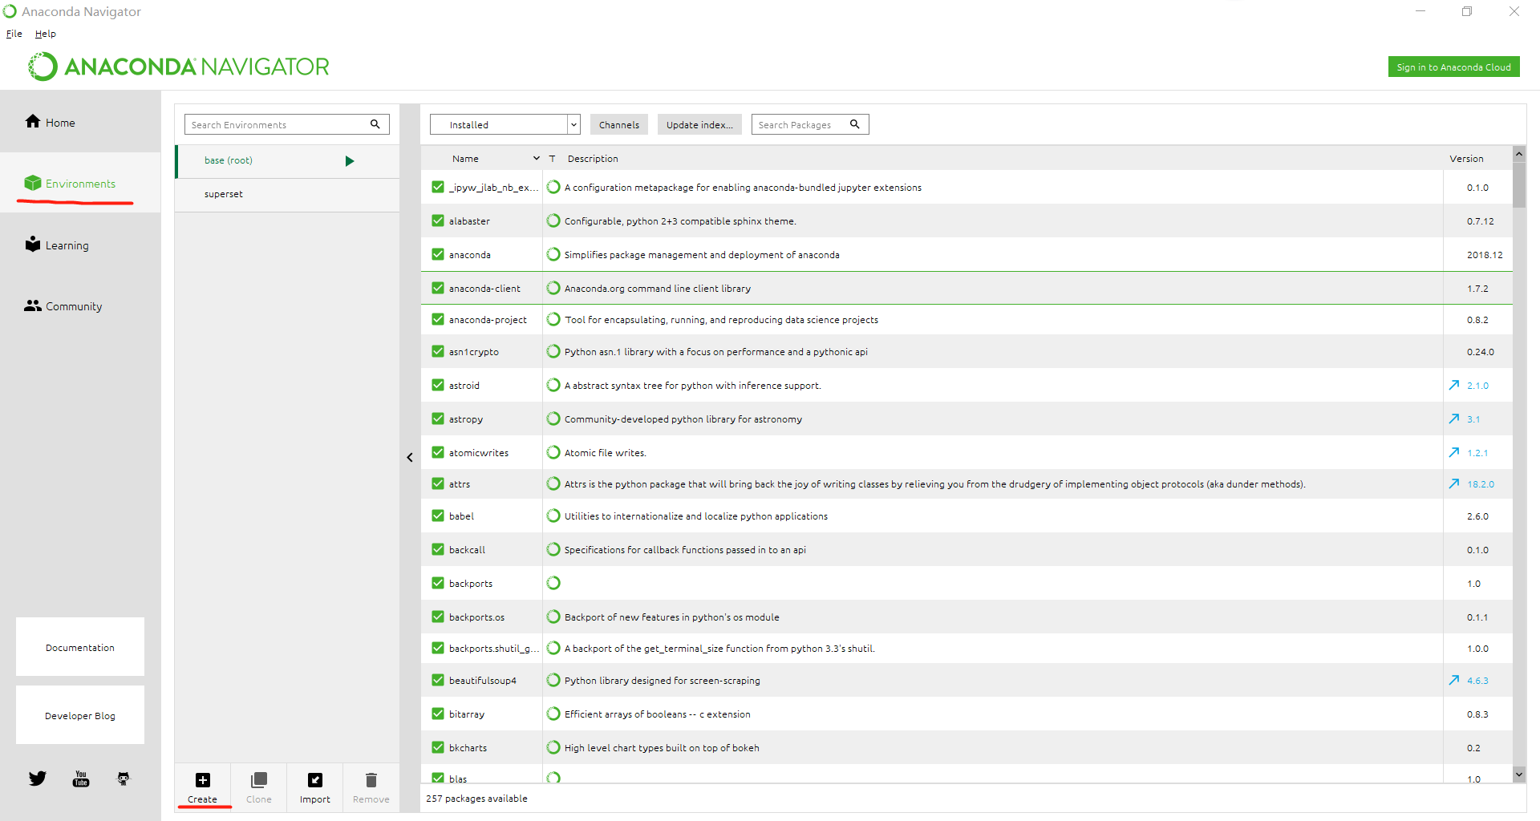Toggle the bkcharts package checkbox
Image resolution: width=1540 pixels, height=821 pixels.
coord(438,747)
